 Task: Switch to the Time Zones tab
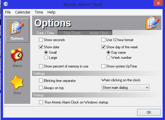click(x=72, y=33)
